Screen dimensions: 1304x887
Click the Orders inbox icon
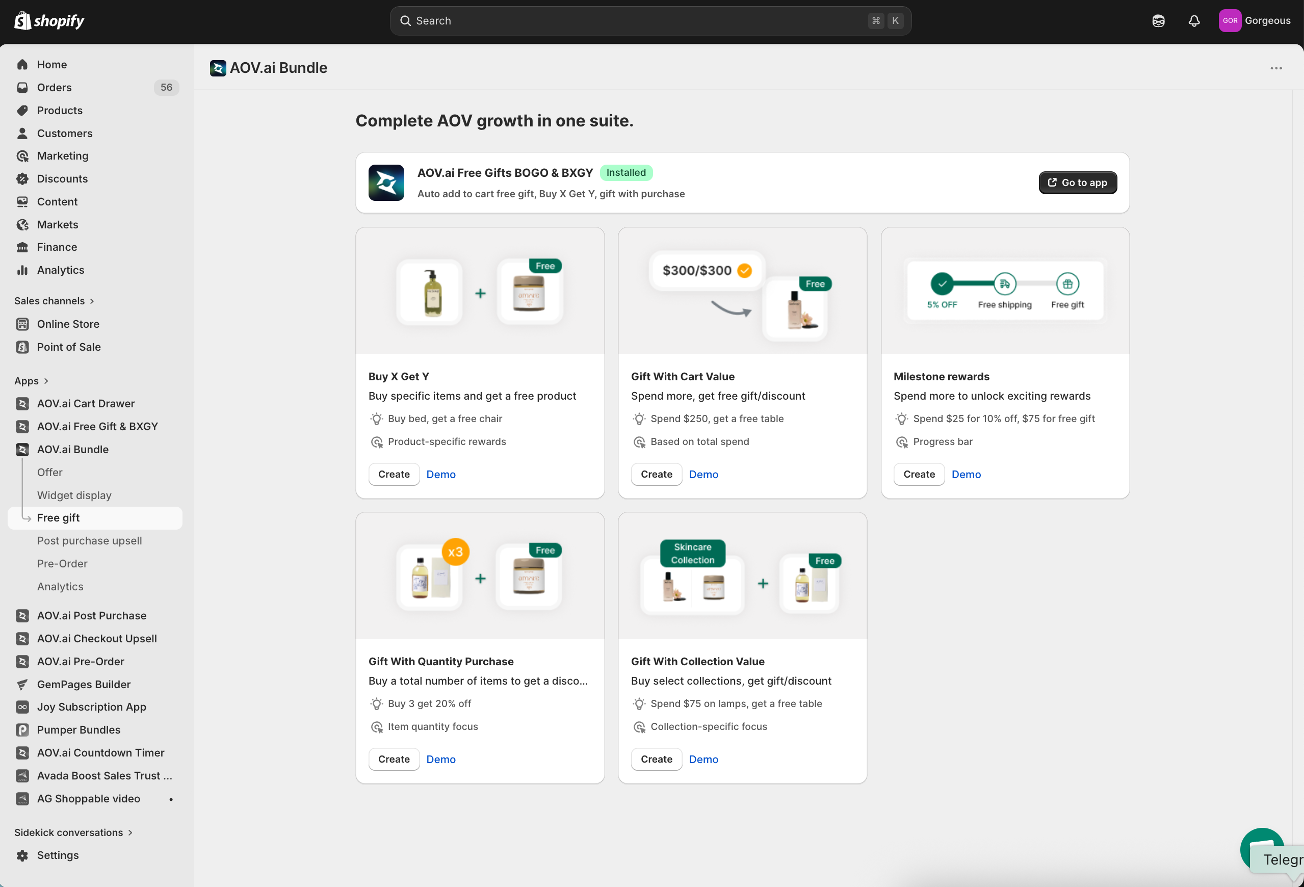(22, 88)
